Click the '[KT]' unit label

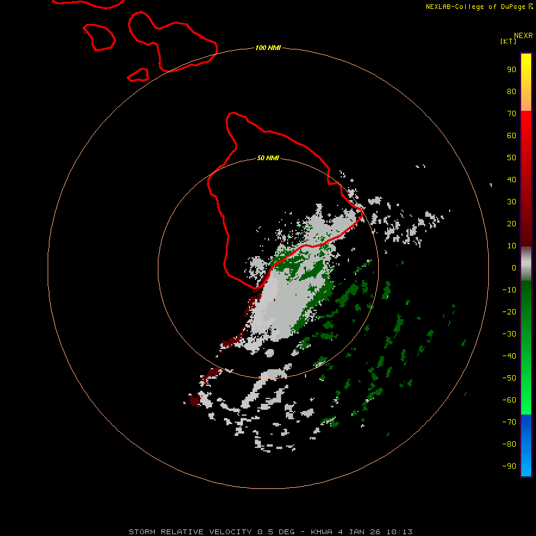click(x=508, y=41)
